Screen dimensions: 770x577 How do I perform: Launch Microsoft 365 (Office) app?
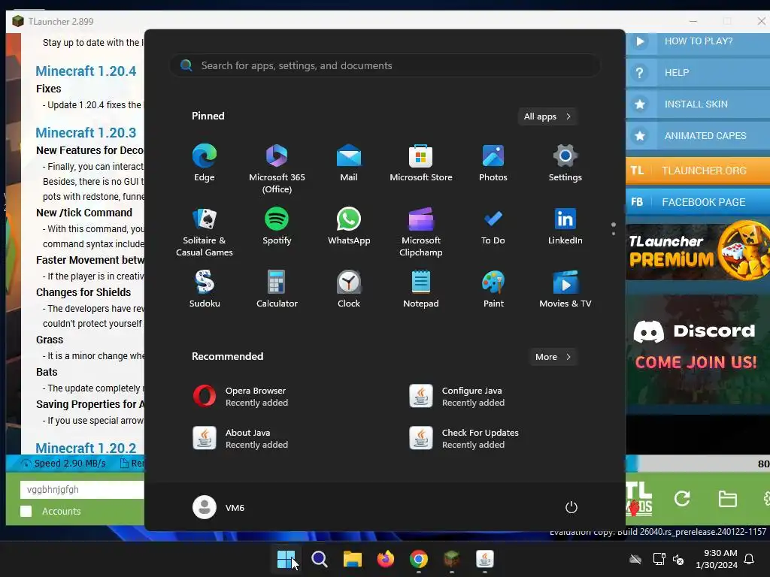coord(277,169)
